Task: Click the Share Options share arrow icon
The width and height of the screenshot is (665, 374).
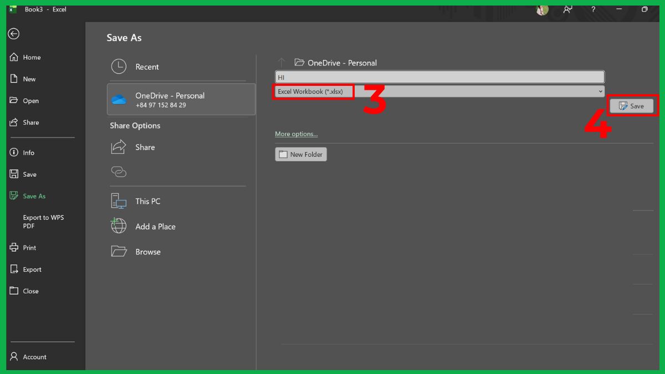Action: point(119,147)
